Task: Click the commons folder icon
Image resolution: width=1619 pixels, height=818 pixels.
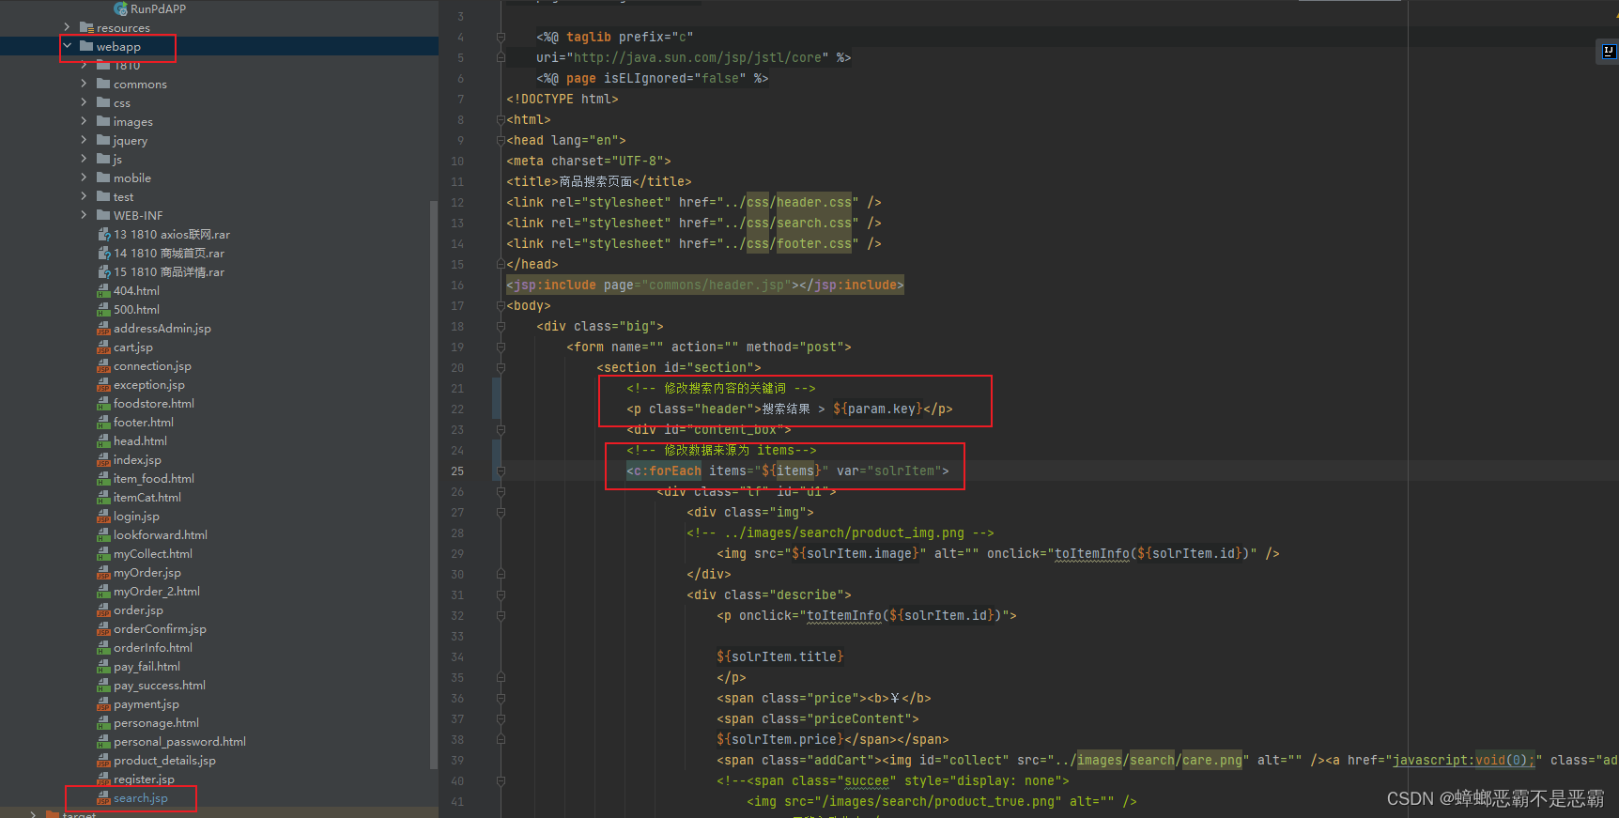Action: tap(103, 84)
